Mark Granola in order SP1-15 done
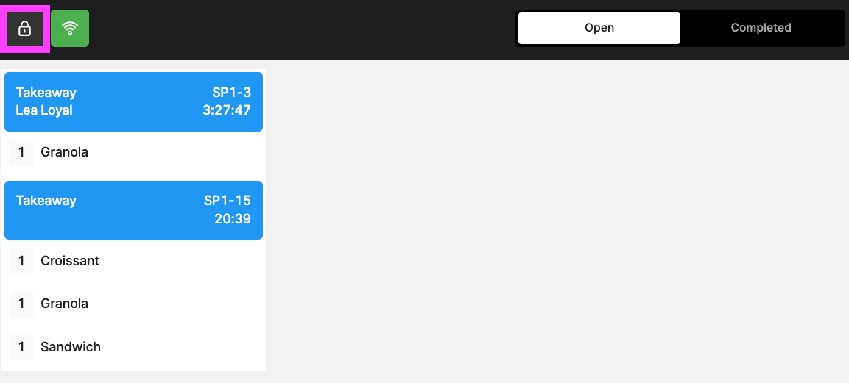The image size is (849, 383). point(133,304)
